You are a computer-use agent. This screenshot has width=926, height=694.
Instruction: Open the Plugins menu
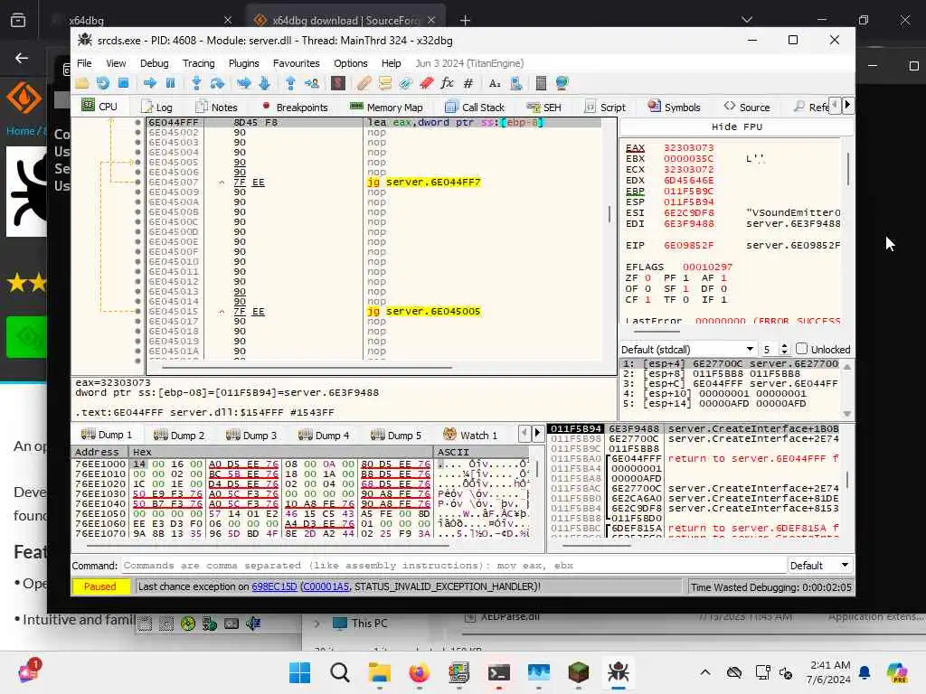[243, 63]
